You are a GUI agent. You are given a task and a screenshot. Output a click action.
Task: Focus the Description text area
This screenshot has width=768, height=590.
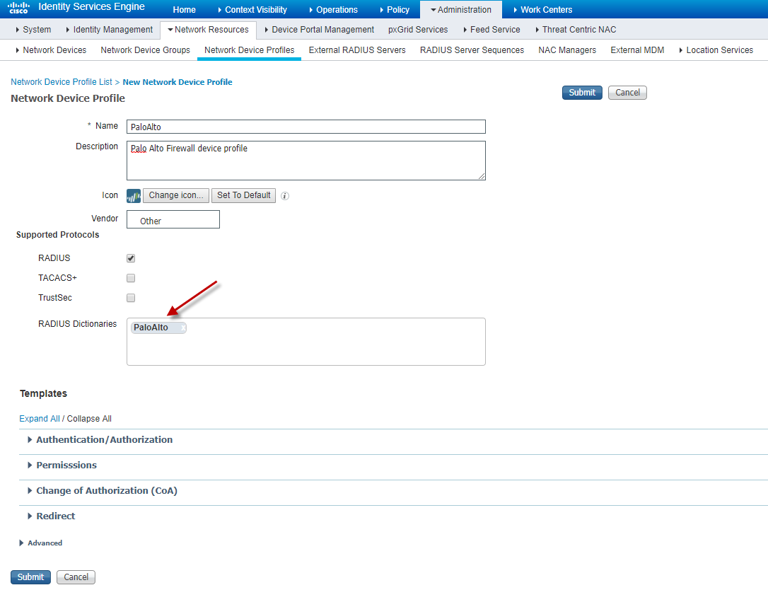tap(306, 161)
